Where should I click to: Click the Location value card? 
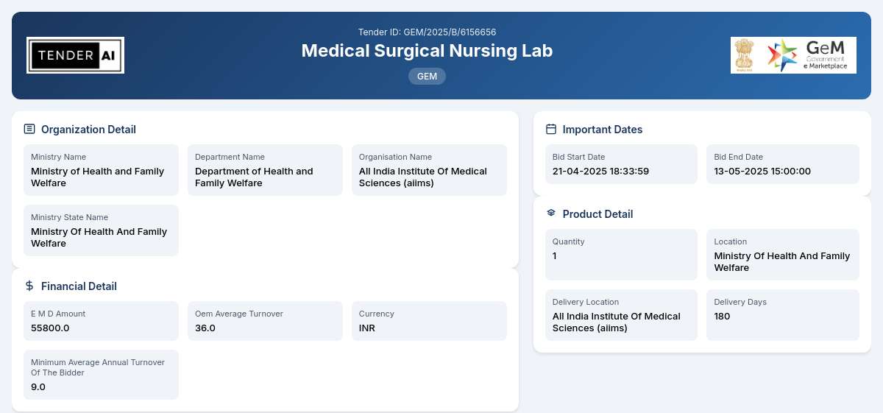pos(783,255)
